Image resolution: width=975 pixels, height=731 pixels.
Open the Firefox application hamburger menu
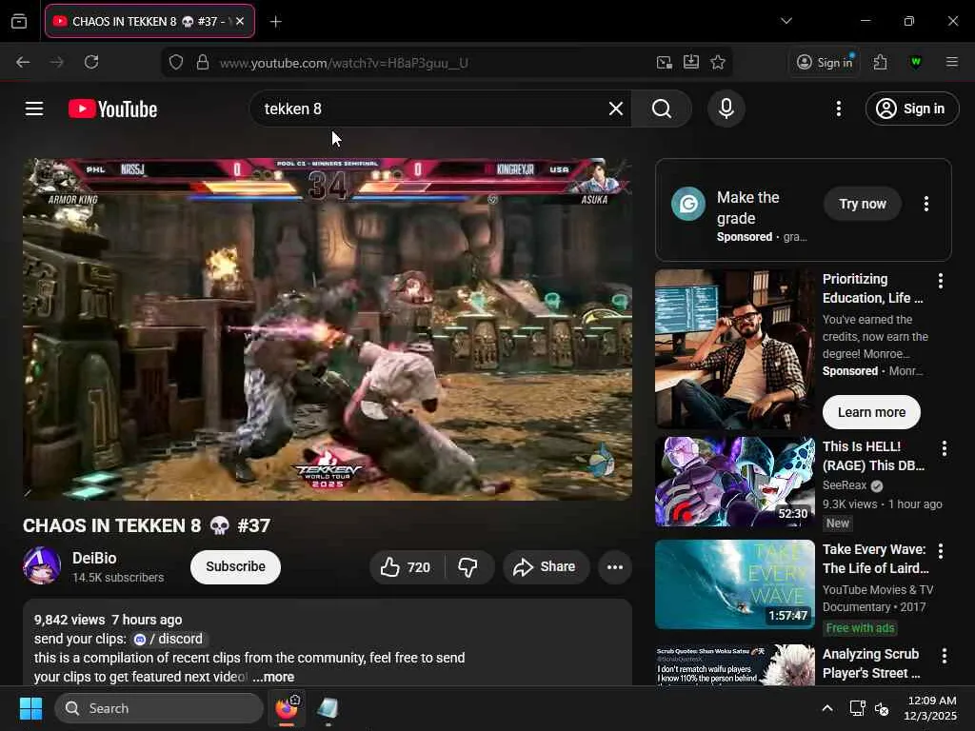951,62
